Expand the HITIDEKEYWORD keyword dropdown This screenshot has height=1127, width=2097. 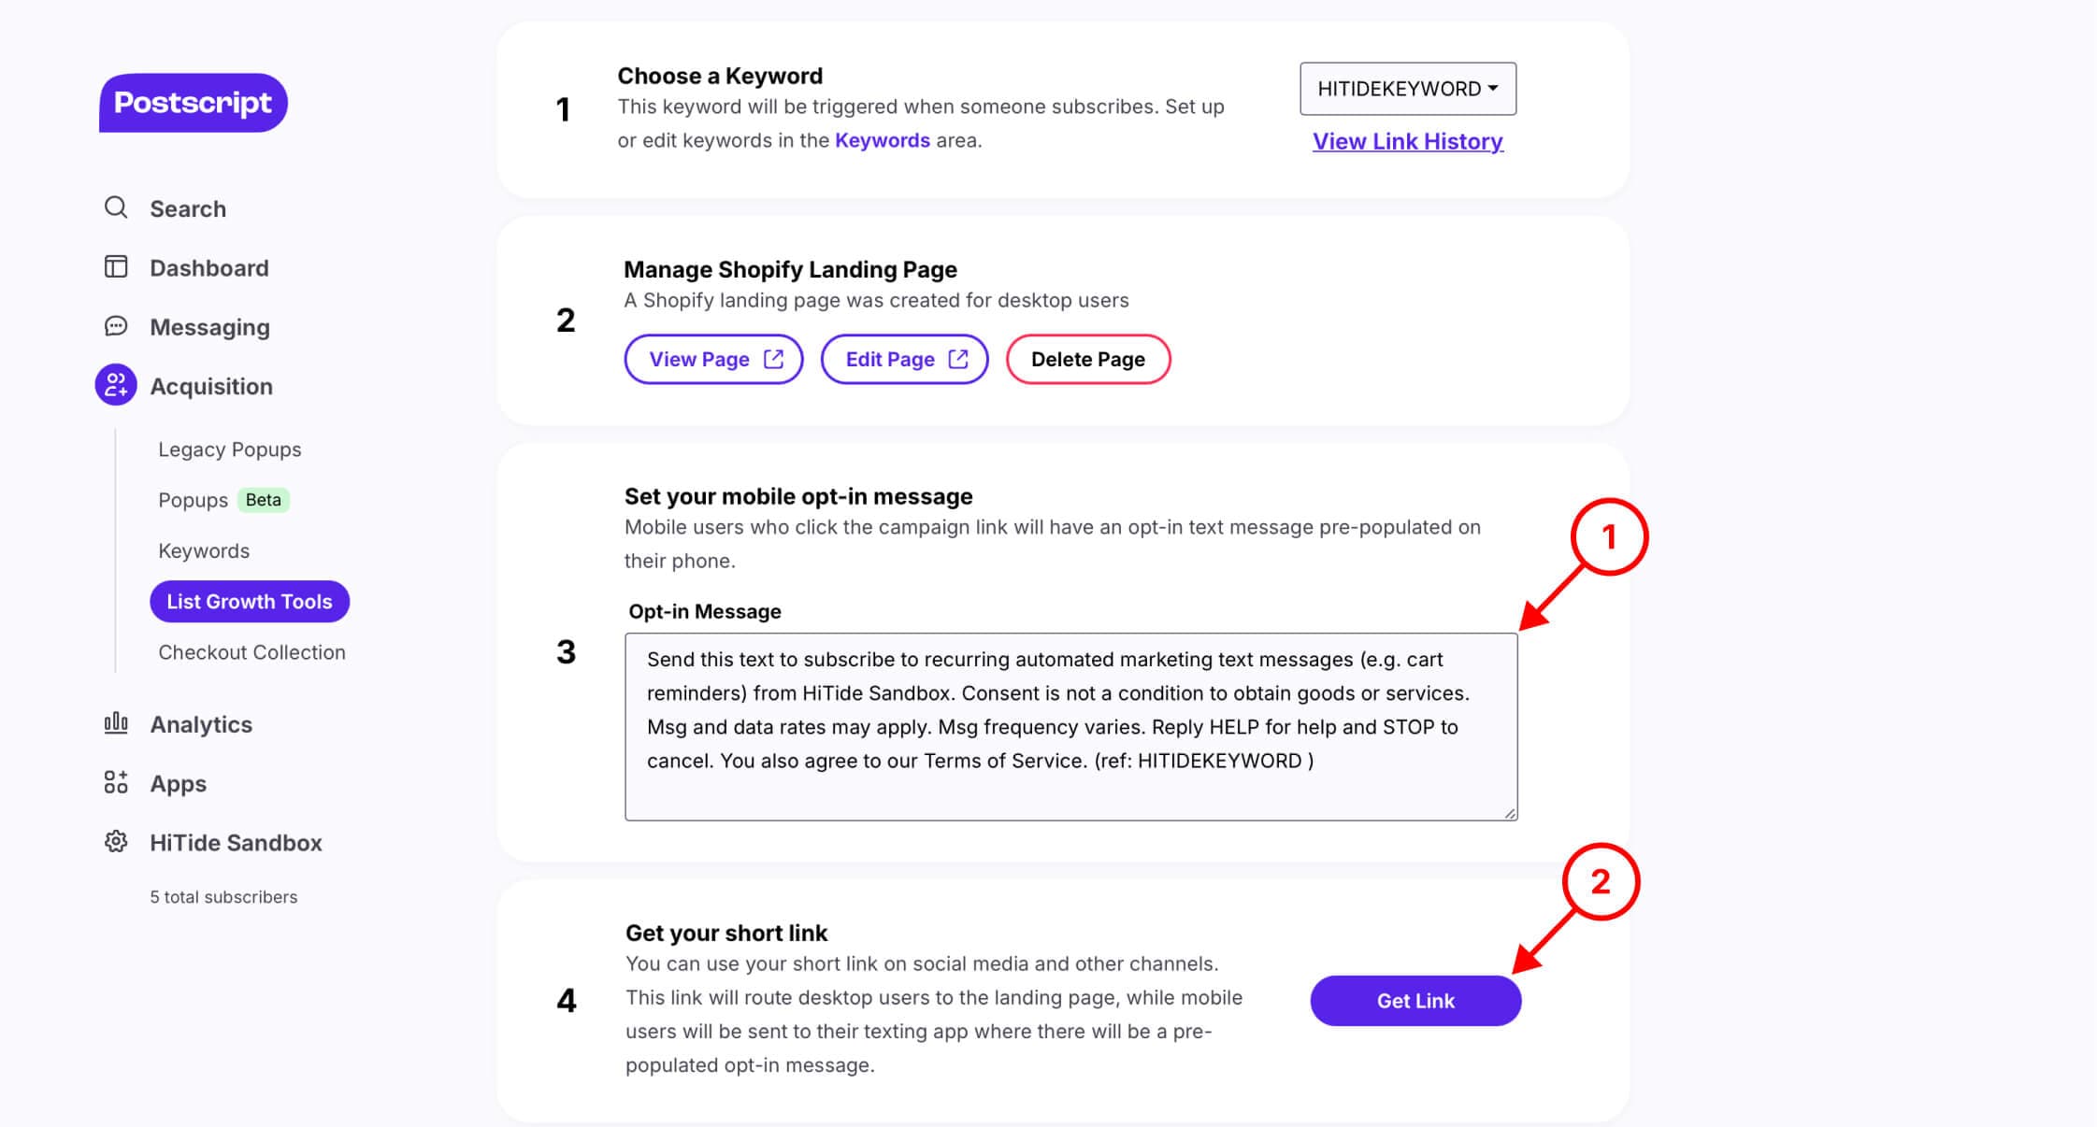[1408, 89]
